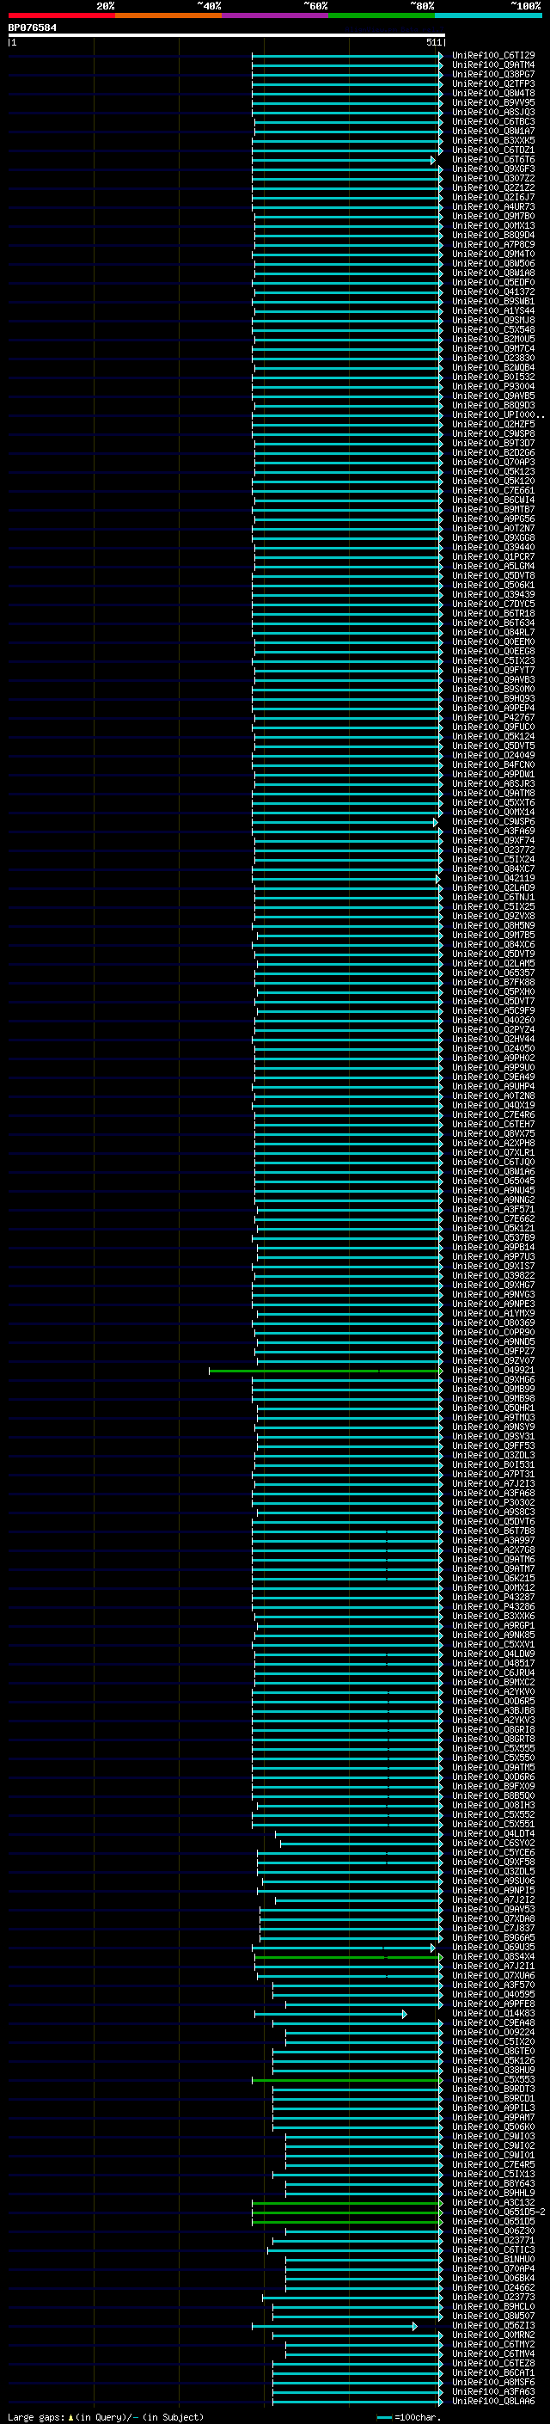Image resolution: width=550 pixels, height=2424 pixels.
Task: Select the UniRef100_A3C132 label
Action: pyautogui.click(x=493, y=2202)
